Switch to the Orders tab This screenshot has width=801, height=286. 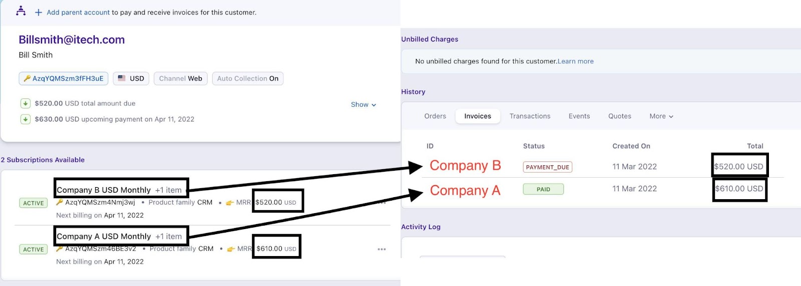(435, 116)
